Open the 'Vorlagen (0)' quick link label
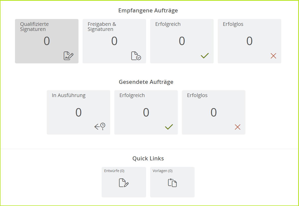The image size is (299, 206). tap(163, 171)
